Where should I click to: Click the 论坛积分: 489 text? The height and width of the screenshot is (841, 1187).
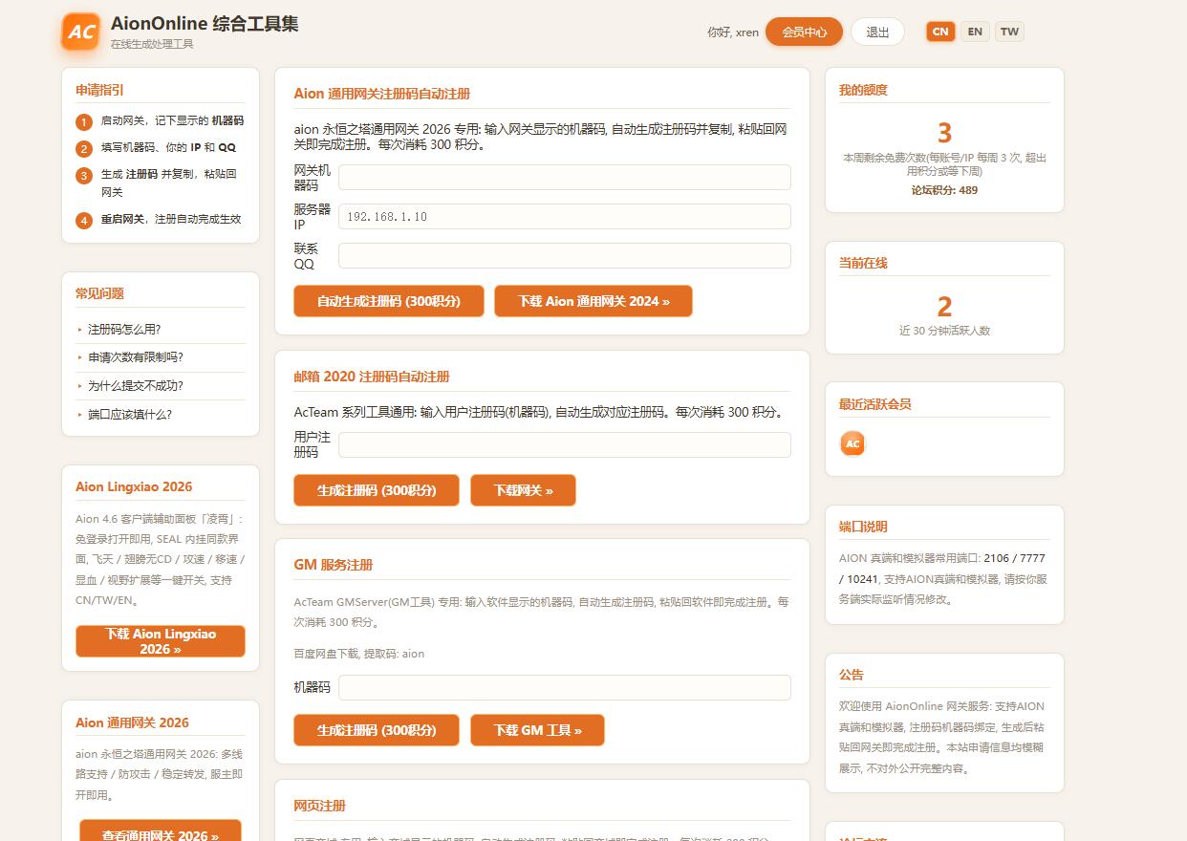[x=944, y=190]
